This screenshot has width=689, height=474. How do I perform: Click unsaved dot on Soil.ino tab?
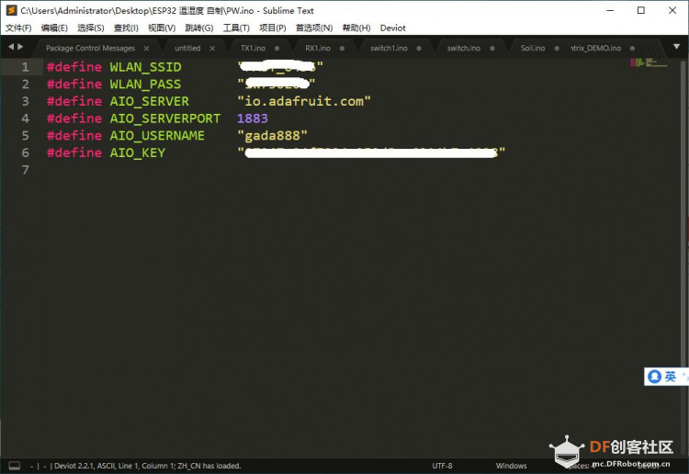tap(557, 49)
